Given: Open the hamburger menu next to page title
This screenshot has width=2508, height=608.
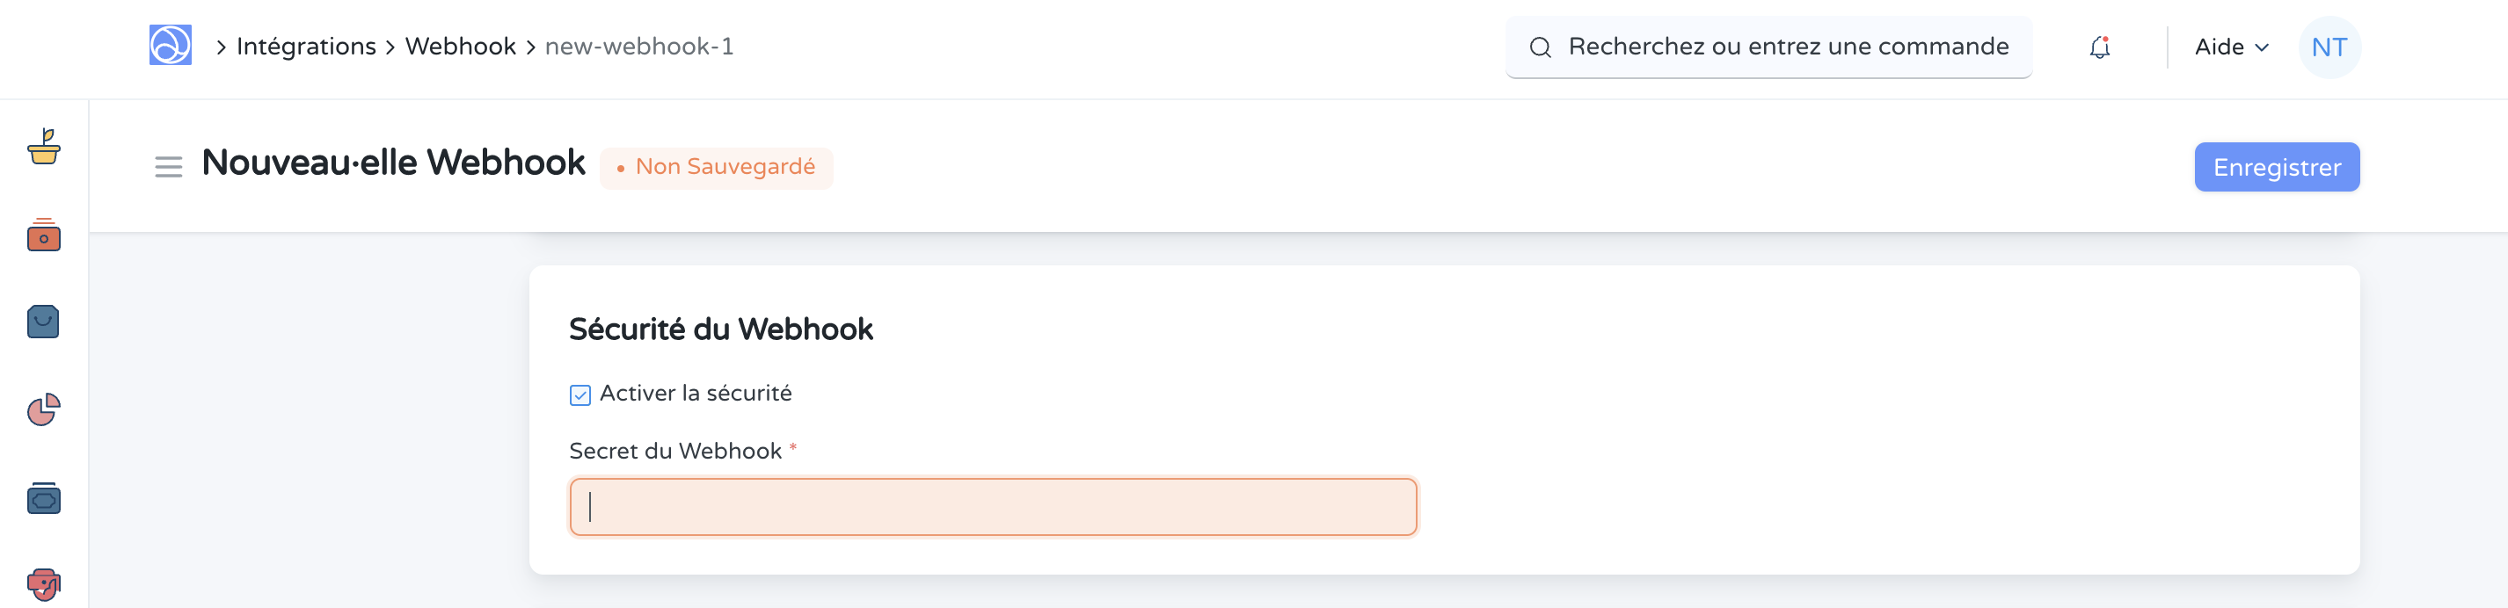Looking at the screenshot, I should click(x=167, y=166).
